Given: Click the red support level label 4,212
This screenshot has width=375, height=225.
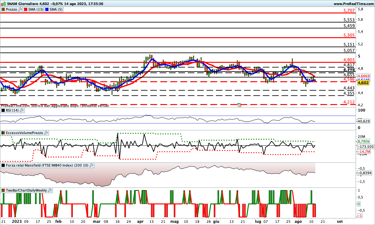Looking at the screenshot, I should (x=349, y=102).
